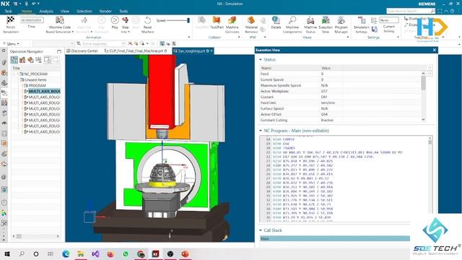Open Current Setting None dropdown
The width and height of the screenshot is (462, 260).
coord(389,20)
